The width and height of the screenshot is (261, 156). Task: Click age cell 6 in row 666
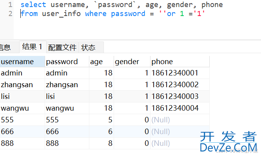click(101, 132)
